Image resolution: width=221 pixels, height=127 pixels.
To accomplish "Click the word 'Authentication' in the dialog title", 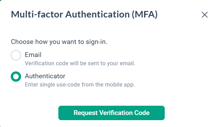I will pos(97,14).
